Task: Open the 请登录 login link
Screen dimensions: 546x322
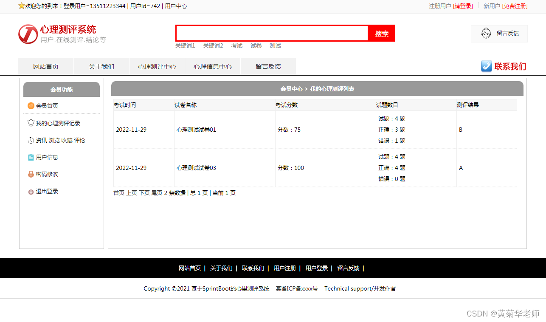Action: [463, 6]
